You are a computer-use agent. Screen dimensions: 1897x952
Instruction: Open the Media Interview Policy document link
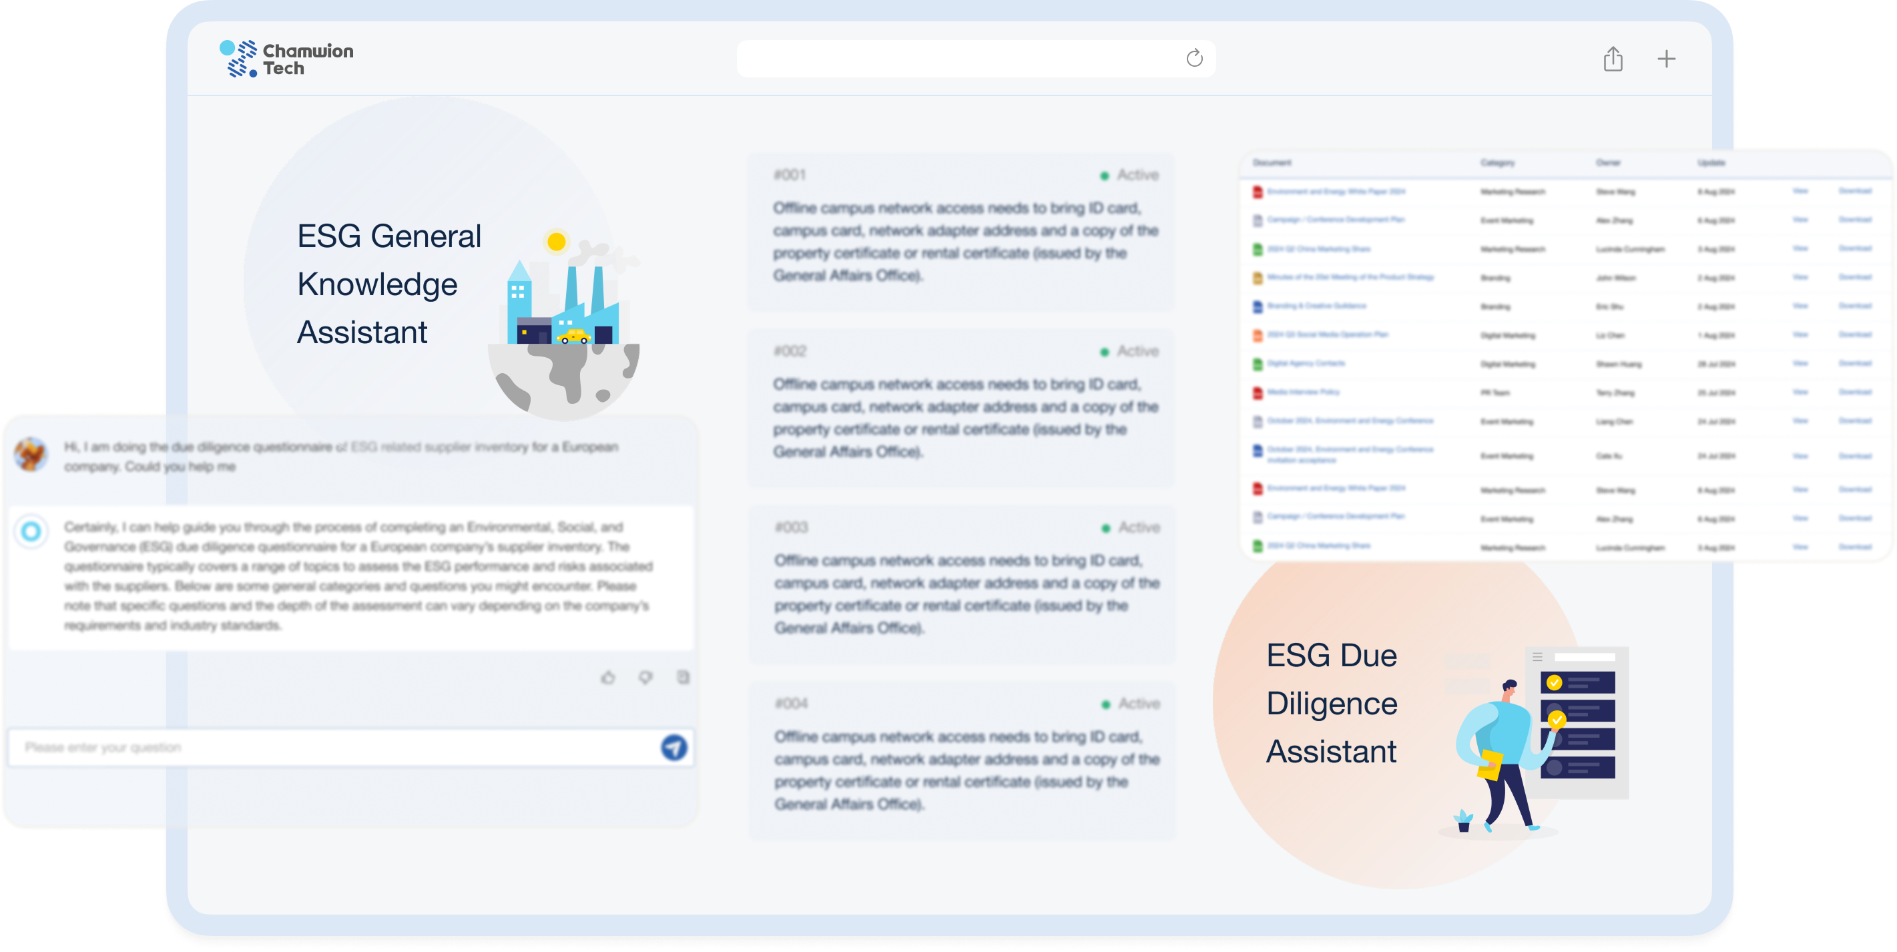click(x=1303, y=393)
